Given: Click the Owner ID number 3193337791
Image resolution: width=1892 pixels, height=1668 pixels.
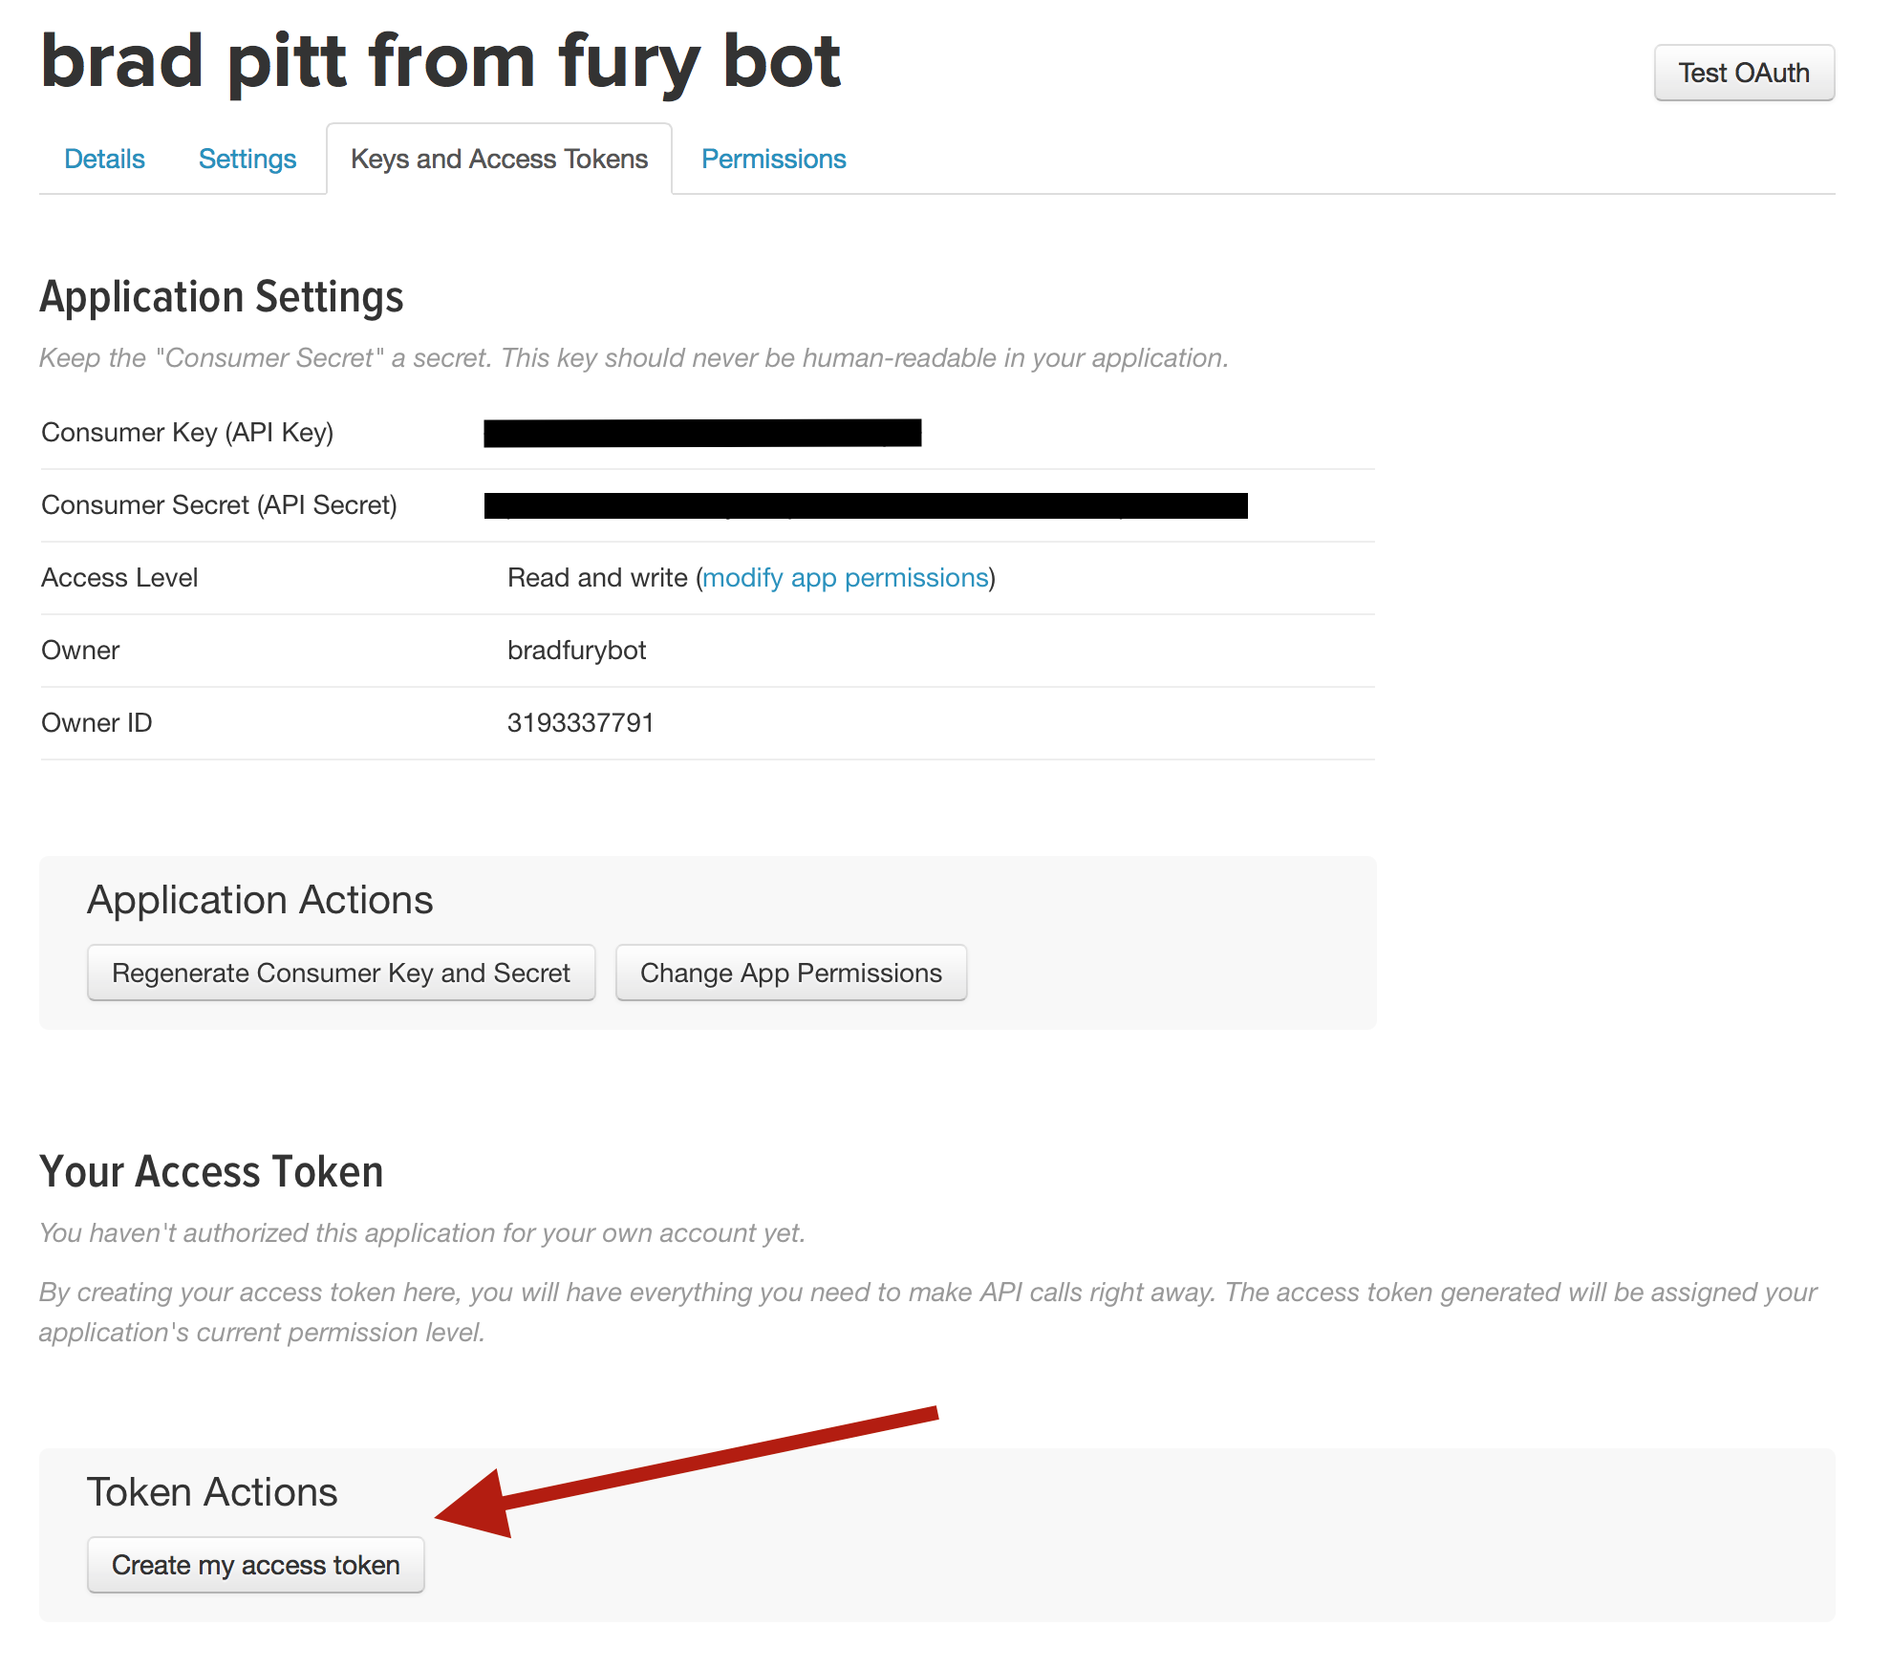Looking at the screenshot, I should pyautogui.click(x=580, y=723).
